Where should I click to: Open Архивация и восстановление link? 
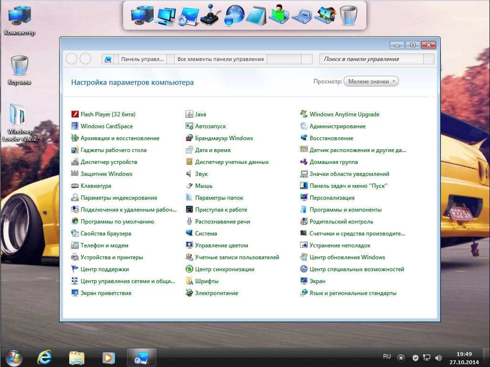(x=120, y=138)
